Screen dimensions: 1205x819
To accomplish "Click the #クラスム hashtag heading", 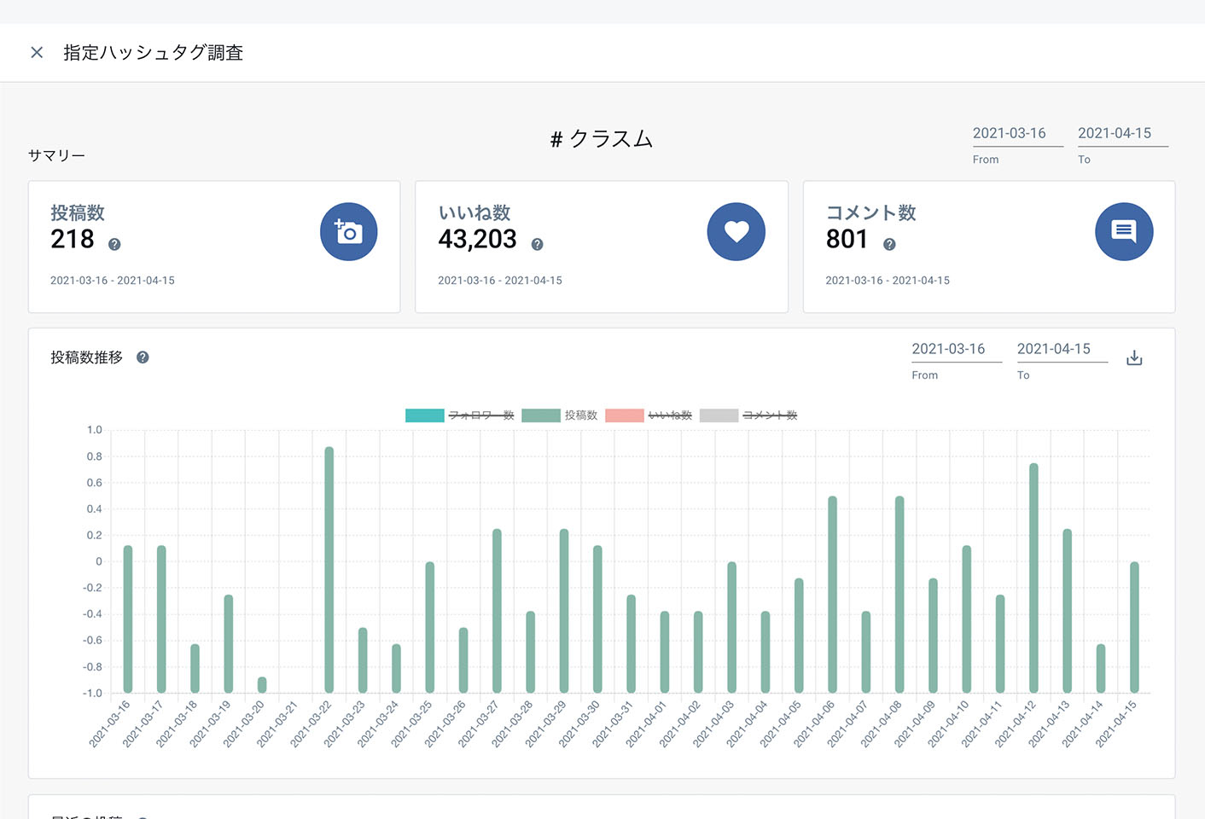I will [602, 139].
